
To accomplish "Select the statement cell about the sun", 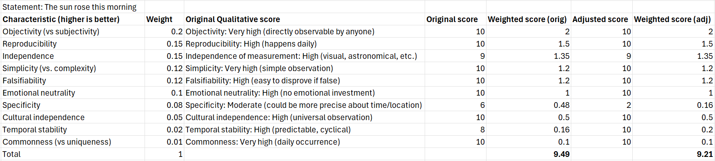I will (72, 7).
